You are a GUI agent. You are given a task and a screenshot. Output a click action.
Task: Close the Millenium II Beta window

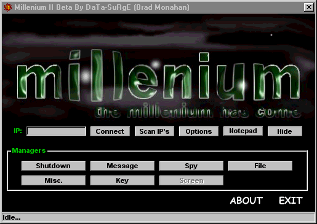(308, 7)
